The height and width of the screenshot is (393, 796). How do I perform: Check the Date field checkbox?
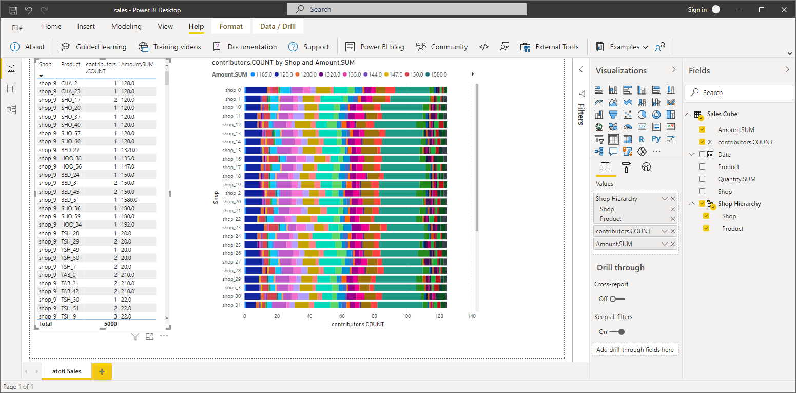702,154
